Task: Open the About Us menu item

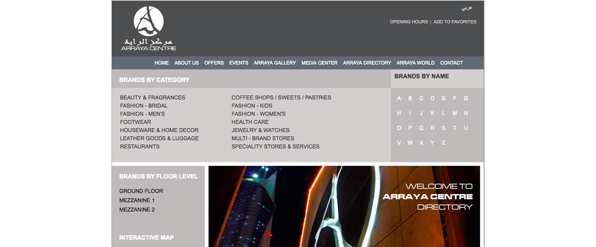Action: [x=186, y=63]
